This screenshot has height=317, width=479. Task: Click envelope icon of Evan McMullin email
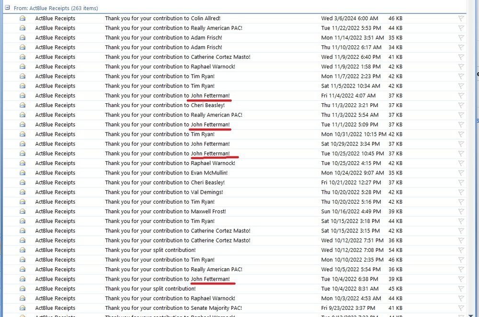coord(23,173)
